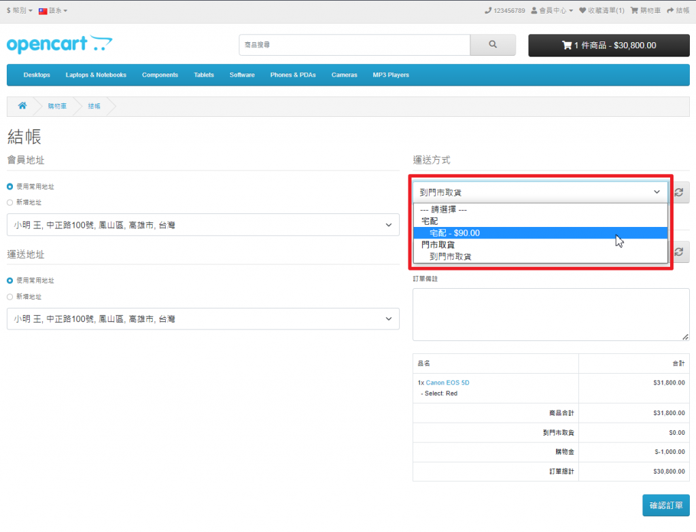The height and width of the screenshot is (532, 696).
Task: Click 確認訂單 button
Action: (666, 505)
